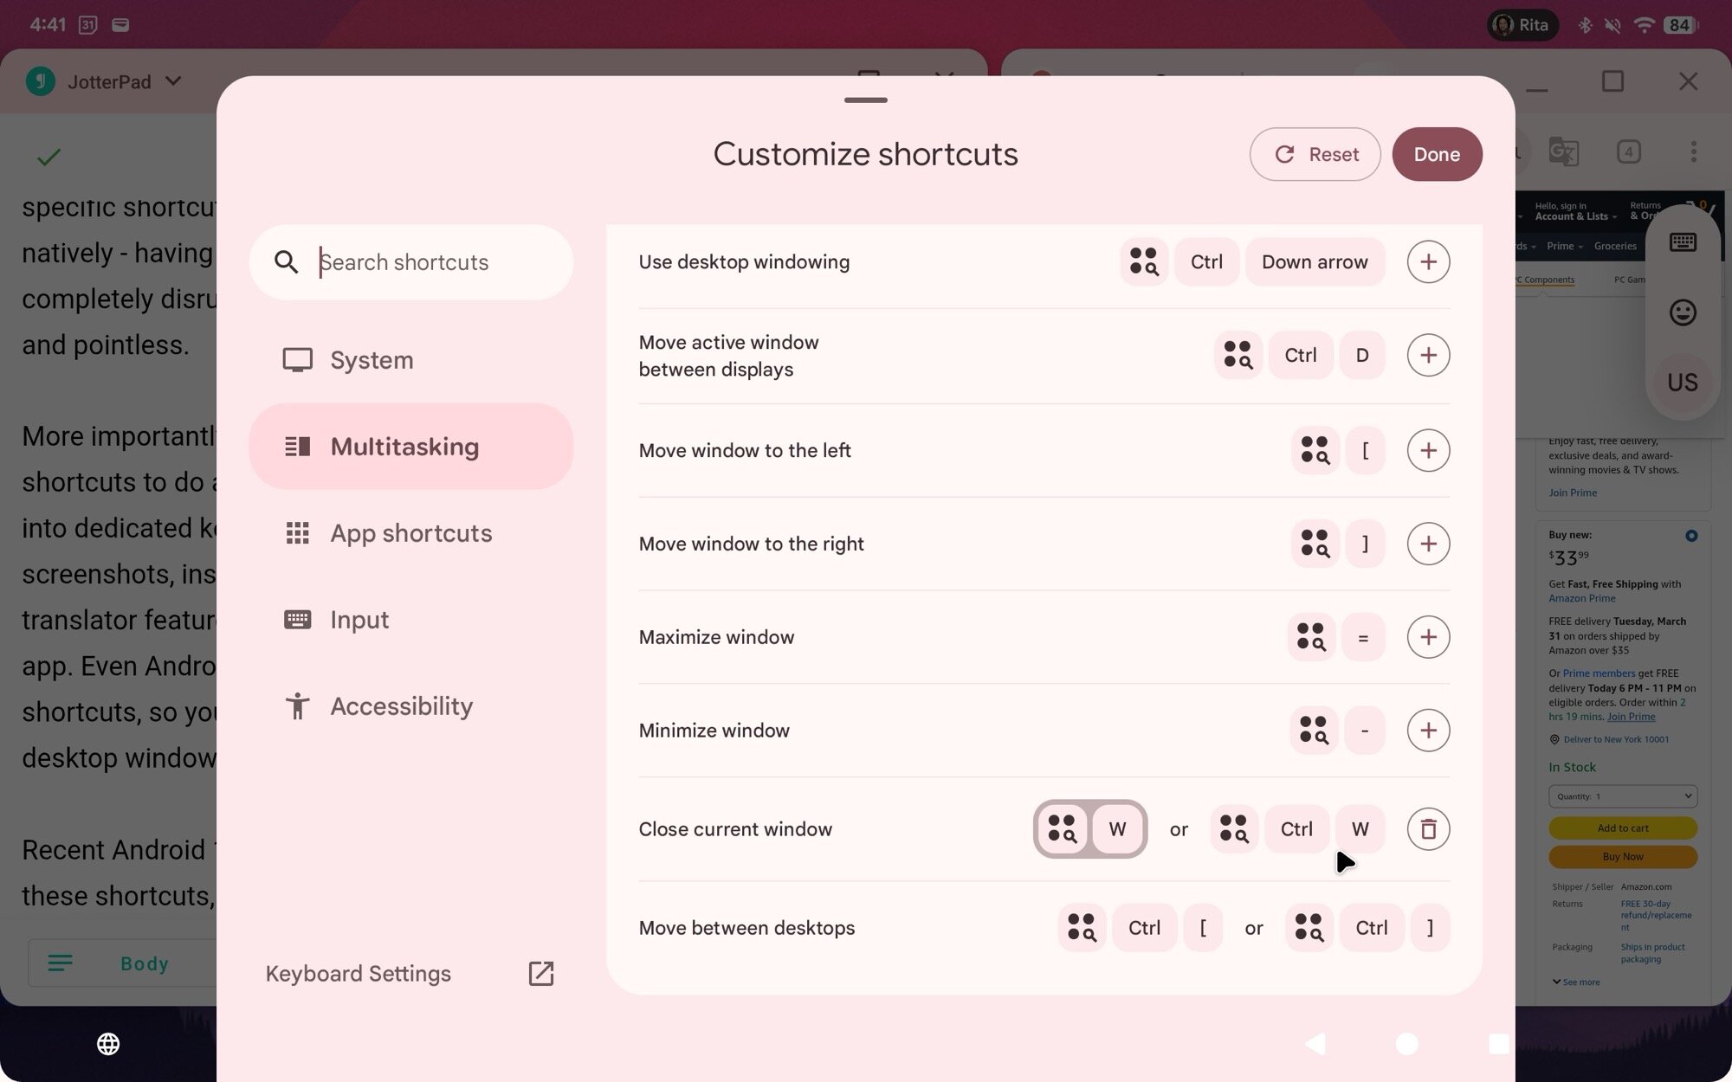Delete the Close current window shortcut
The width and height of the screenshot is (1732, 1082).
click(1428, 828)
